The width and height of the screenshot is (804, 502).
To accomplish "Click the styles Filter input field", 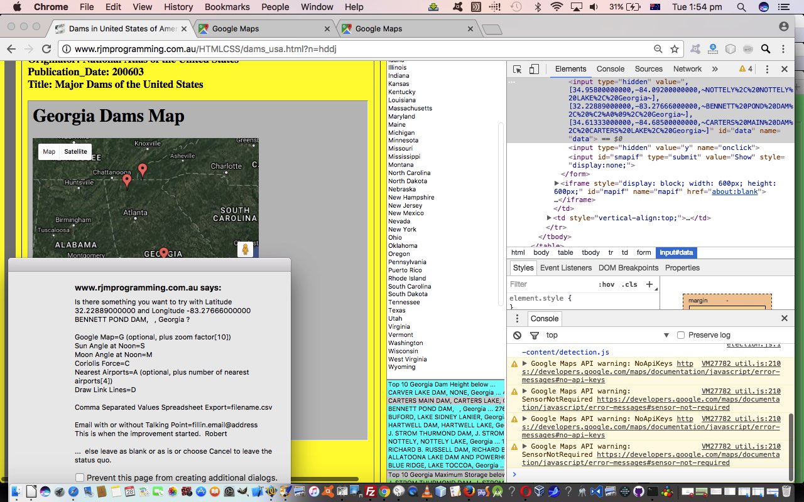I will coord(551,284).
